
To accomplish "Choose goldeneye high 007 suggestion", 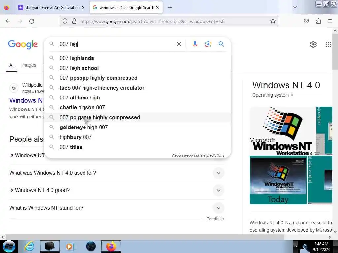I will tap(137, 127).
